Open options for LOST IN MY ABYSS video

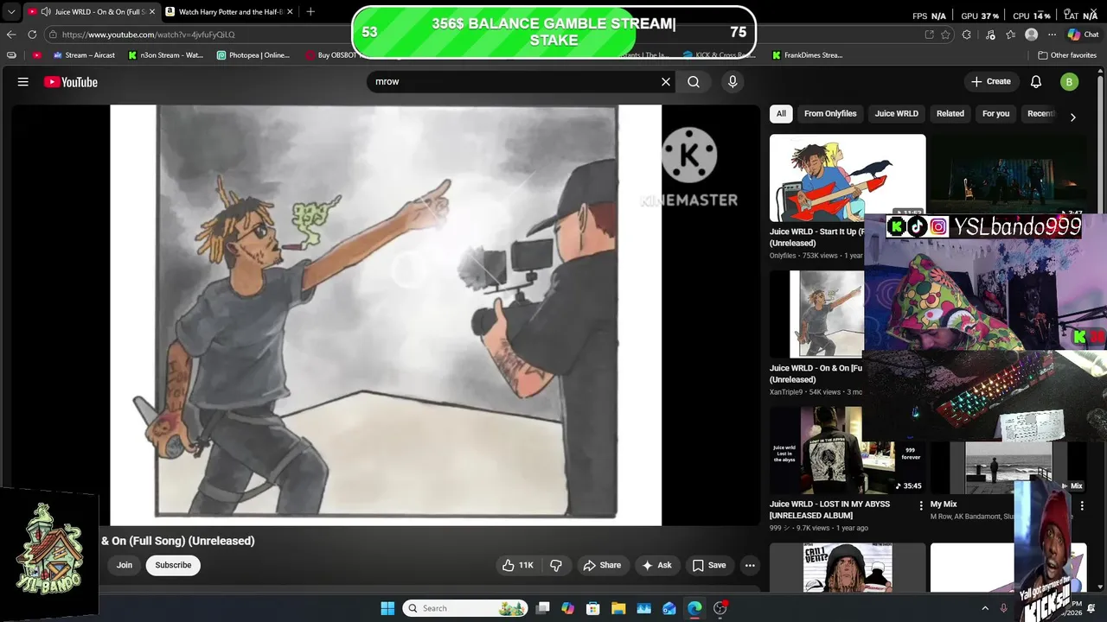pos(921,505)
